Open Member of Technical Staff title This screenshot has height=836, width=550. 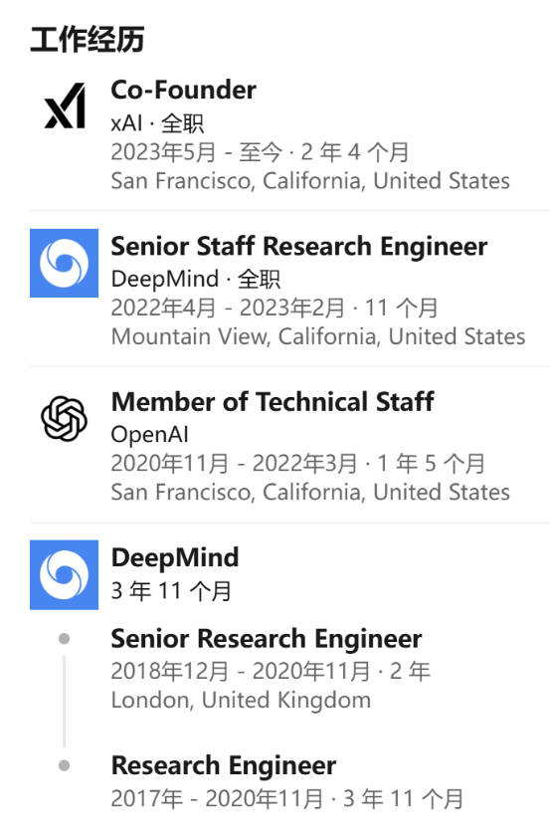point(273,402)
